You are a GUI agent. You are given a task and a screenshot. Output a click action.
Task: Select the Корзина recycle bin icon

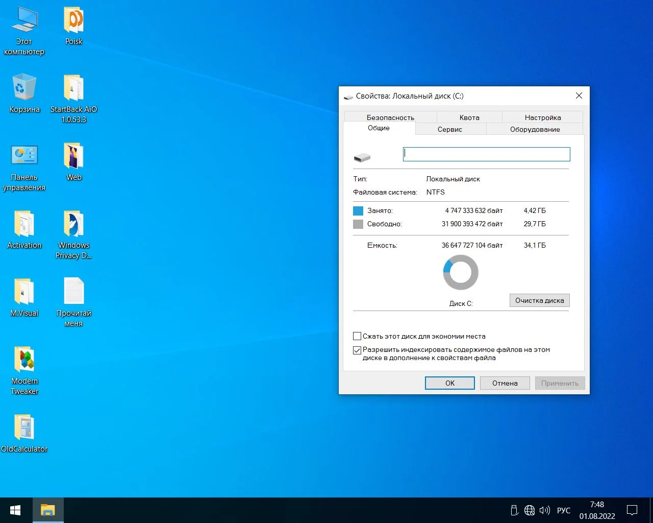pyautogui.click(x=24, y=94)
